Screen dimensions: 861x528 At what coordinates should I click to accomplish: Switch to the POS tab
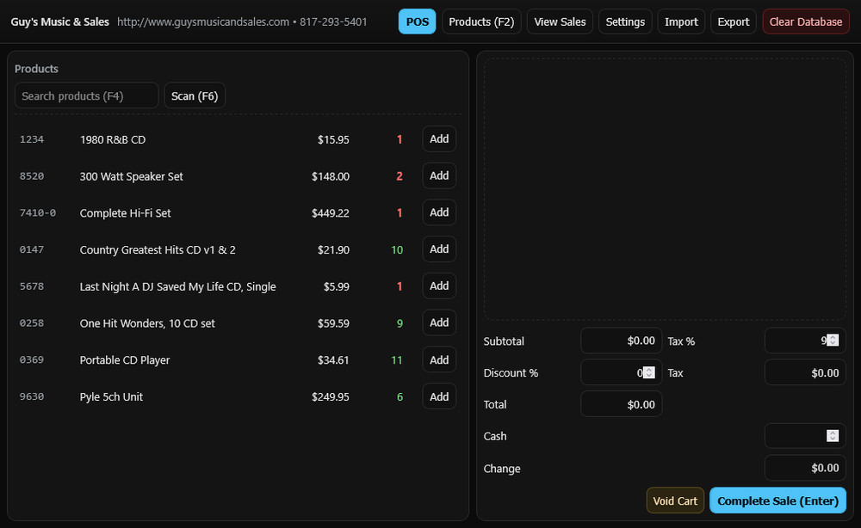pos(417,21)
